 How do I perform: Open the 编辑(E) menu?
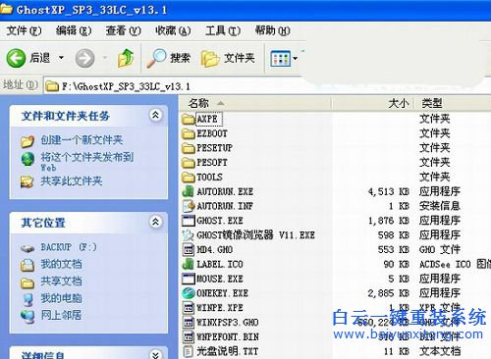pos(74,30)
